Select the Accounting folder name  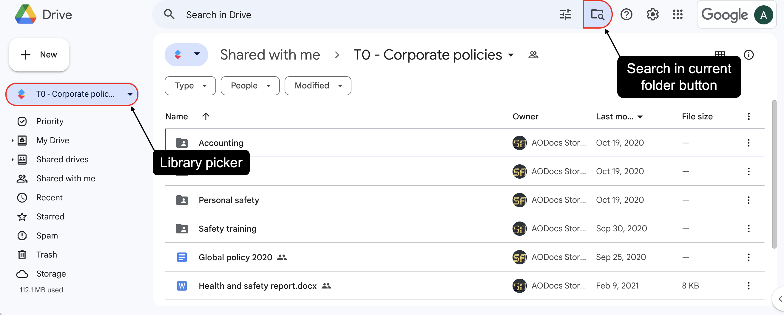coord(221,143)
